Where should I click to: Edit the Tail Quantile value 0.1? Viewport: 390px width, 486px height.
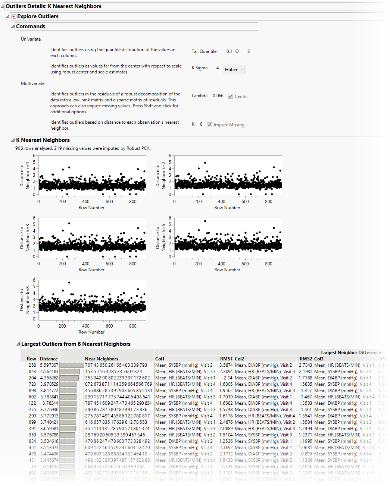coord(229,51)
